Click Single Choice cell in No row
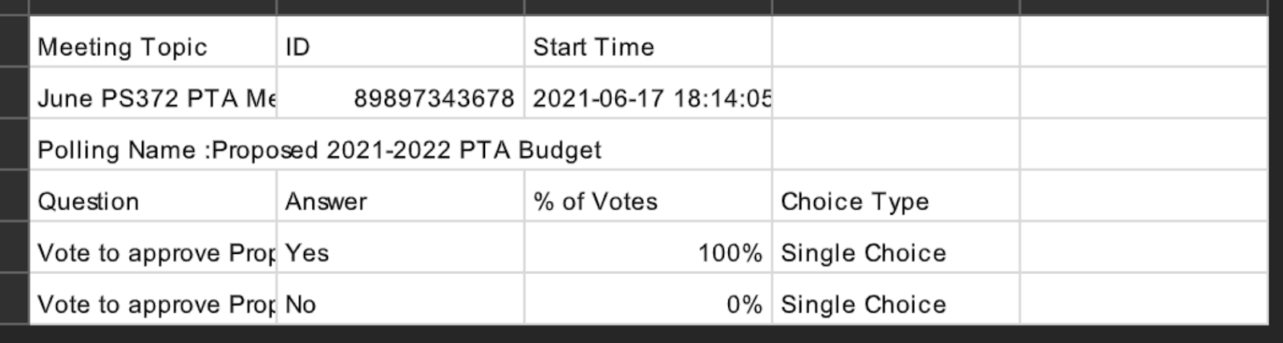Image resolution: width=1283 pixels, height=343 pixels. (895, 305)
